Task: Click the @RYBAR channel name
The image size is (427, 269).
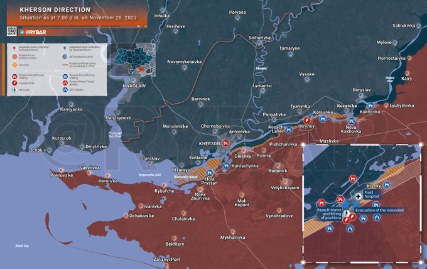Action: 36,33
